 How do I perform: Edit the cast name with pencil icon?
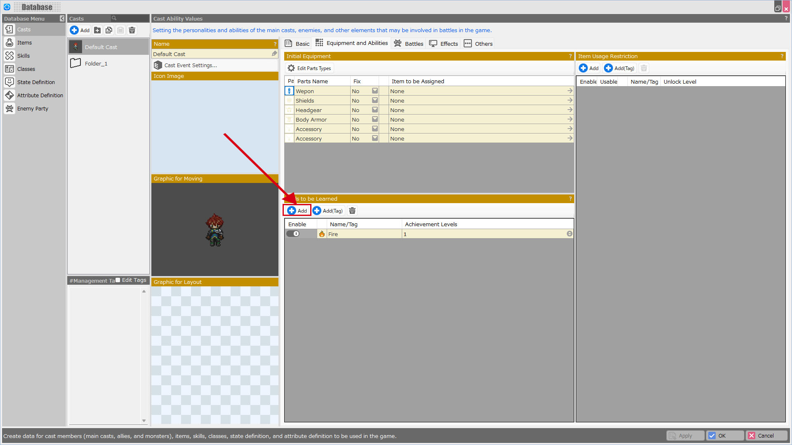tap(274, 54)
